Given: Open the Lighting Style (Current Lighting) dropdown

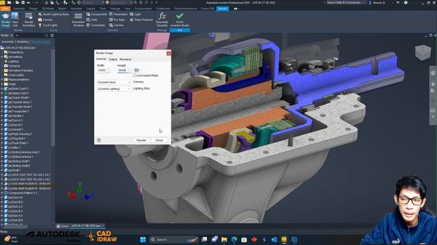Looking at the screenshot, I should [x=114, y=89].
